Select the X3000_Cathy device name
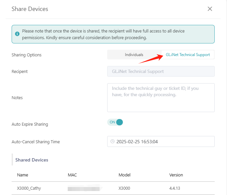Viewport: 227px width, 195px height. pos(29,188)
